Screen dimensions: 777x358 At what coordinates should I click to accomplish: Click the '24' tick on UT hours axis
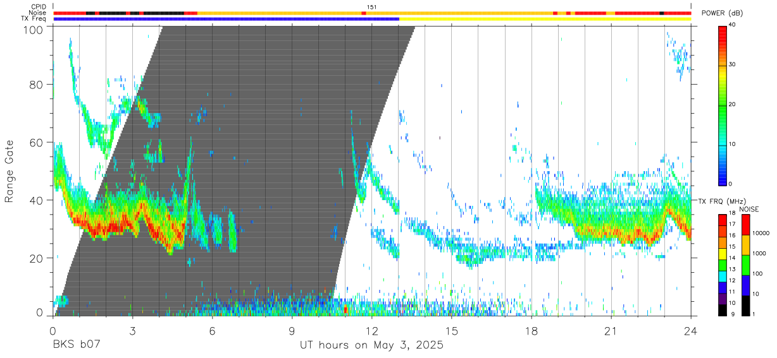click(x=690, y=330)
